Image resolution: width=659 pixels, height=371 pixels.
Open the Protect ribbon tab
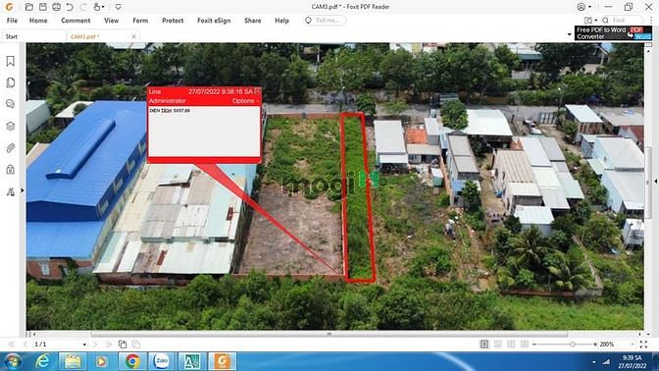click(173, 21)
